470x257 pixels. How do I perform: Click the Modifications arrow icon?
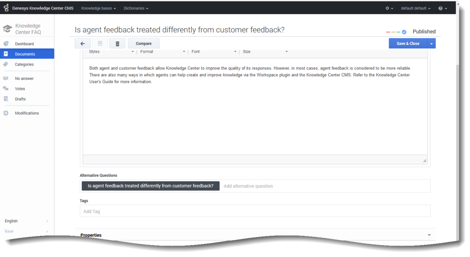(6, 113)
